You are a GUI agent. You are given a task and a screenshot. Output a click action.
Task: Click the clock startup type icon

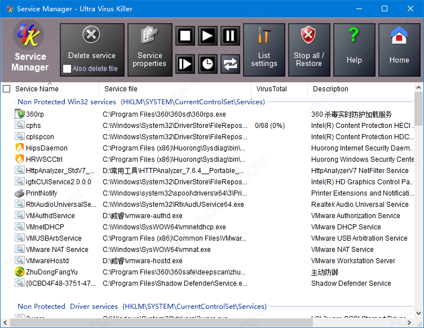tap(207, 64)
